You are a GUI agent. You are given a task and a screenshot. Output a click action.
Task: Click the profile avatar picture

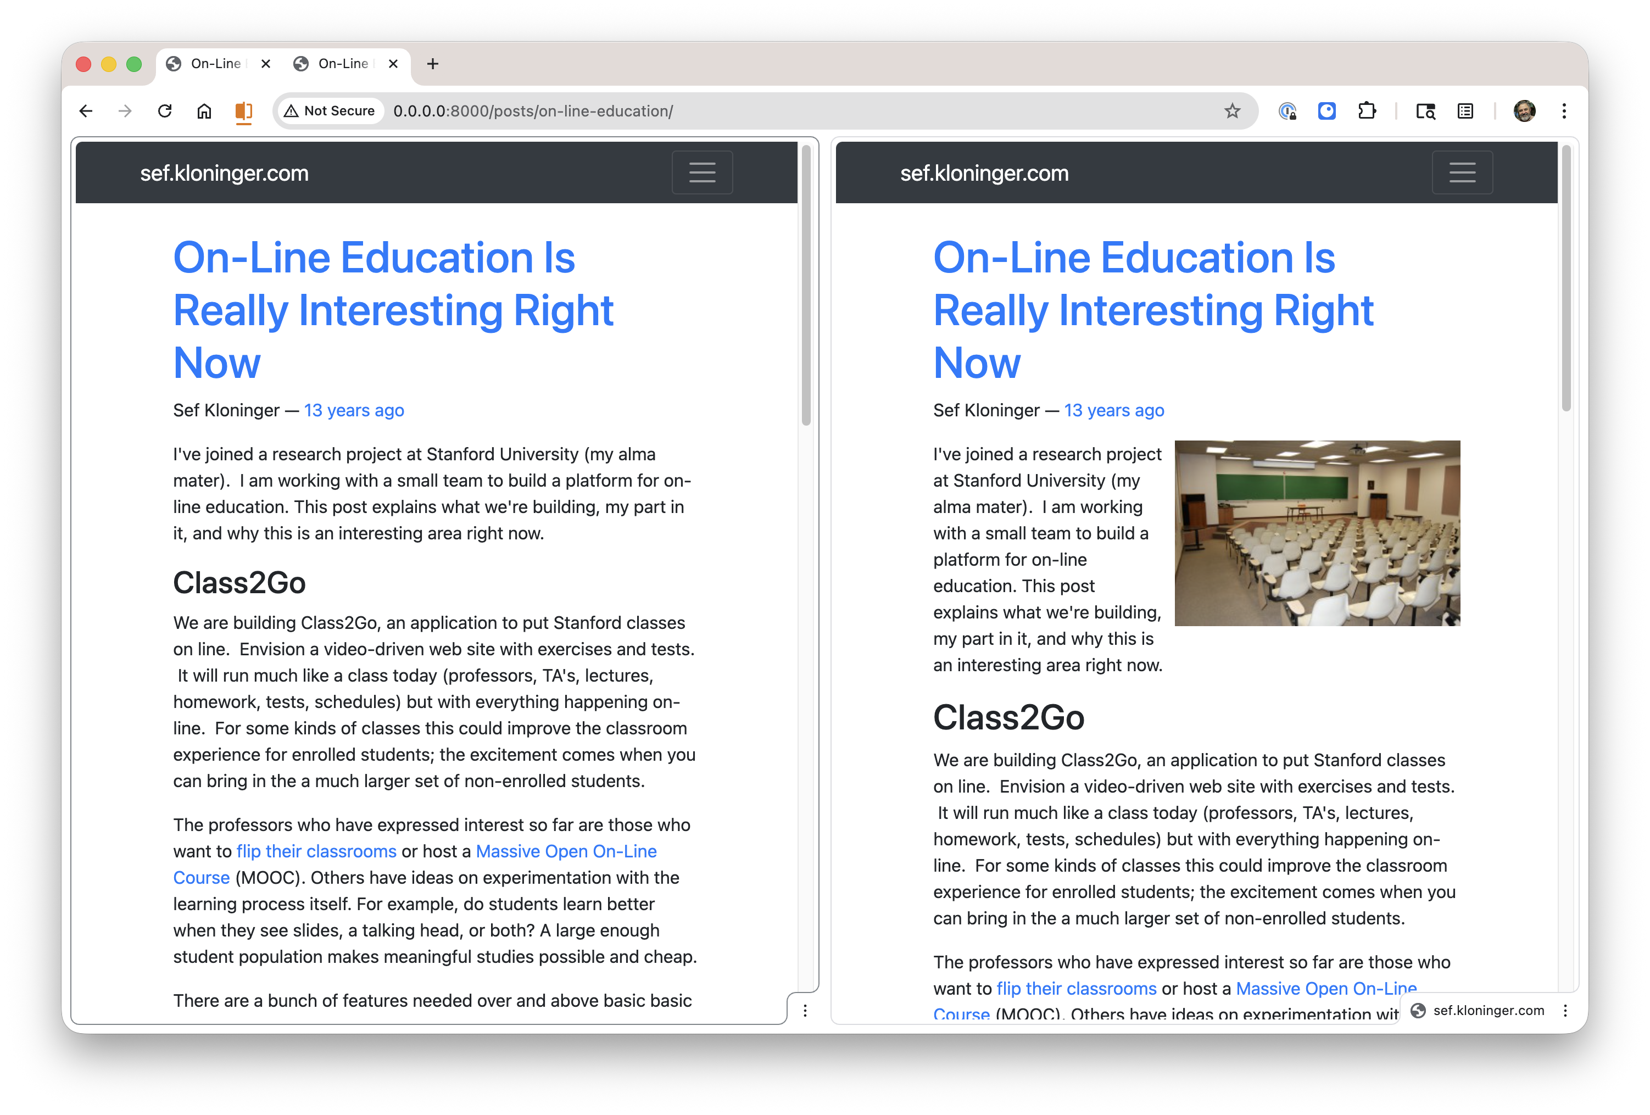coord(1524,111)
